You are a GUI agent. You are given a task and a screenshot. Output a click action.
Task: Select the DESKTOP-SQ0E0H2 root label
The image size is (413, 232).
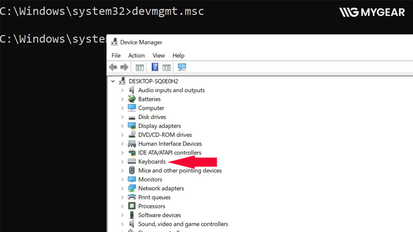click(153, 81)
